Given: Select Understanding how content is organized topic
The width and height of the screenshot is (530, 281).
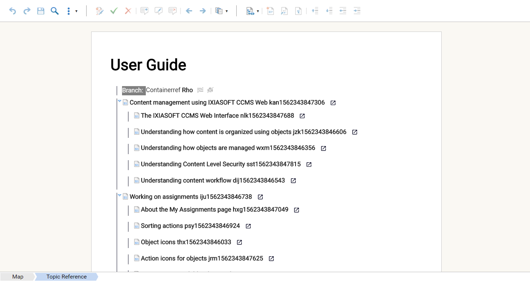Looking at the screenshot, I should coord(244,132).
